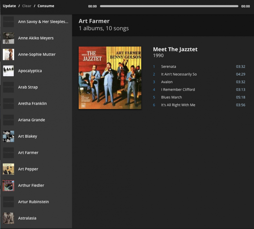Click the Art Farmer artist heading
Screen dimensions: 254x229
(94, 21)
